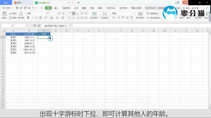Center text horizontally

pos(74,18)
